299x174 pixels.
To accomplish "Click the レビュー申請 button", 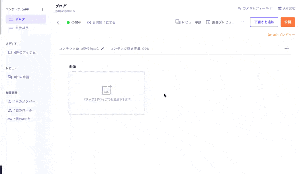I will 188,22.
